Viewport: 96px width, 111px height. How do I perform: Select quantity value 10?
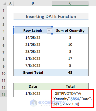click(70, 44)
